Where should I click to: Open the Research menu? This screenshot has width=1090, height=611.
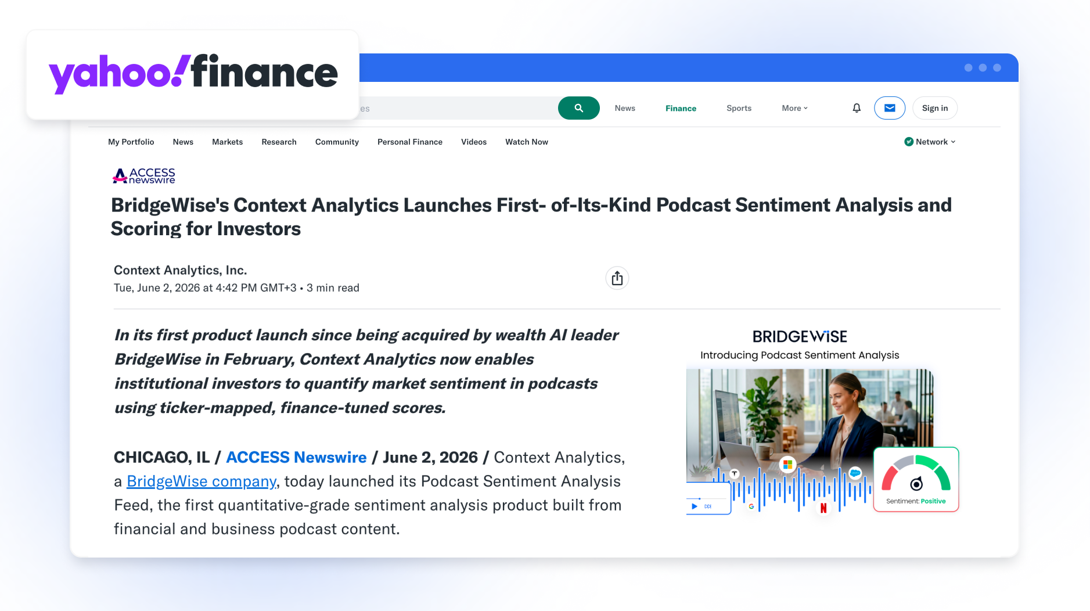tap(279, 142)
